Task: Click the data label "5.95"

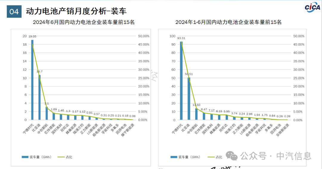Action: point(227,111)
